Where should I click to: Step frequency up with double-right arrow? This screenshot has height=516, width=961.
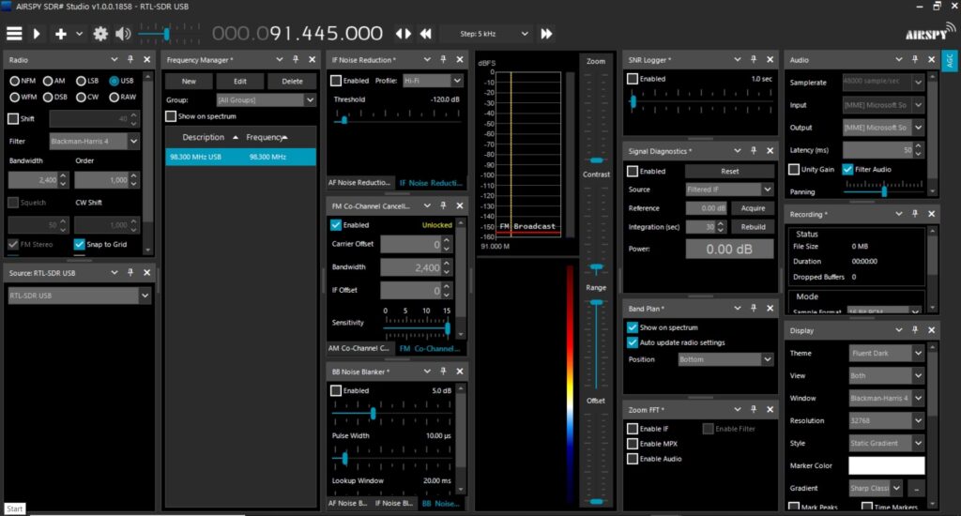pyautogui.click(x=545, y=34)
